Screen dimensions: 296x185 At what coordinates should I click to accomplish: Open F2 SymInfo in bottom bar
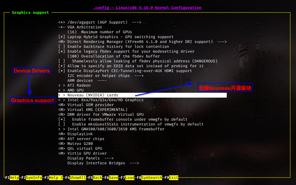click(x=34, y=178)
